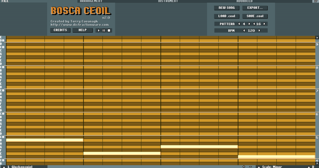Pause the song with the pause icon

[104, 30]
